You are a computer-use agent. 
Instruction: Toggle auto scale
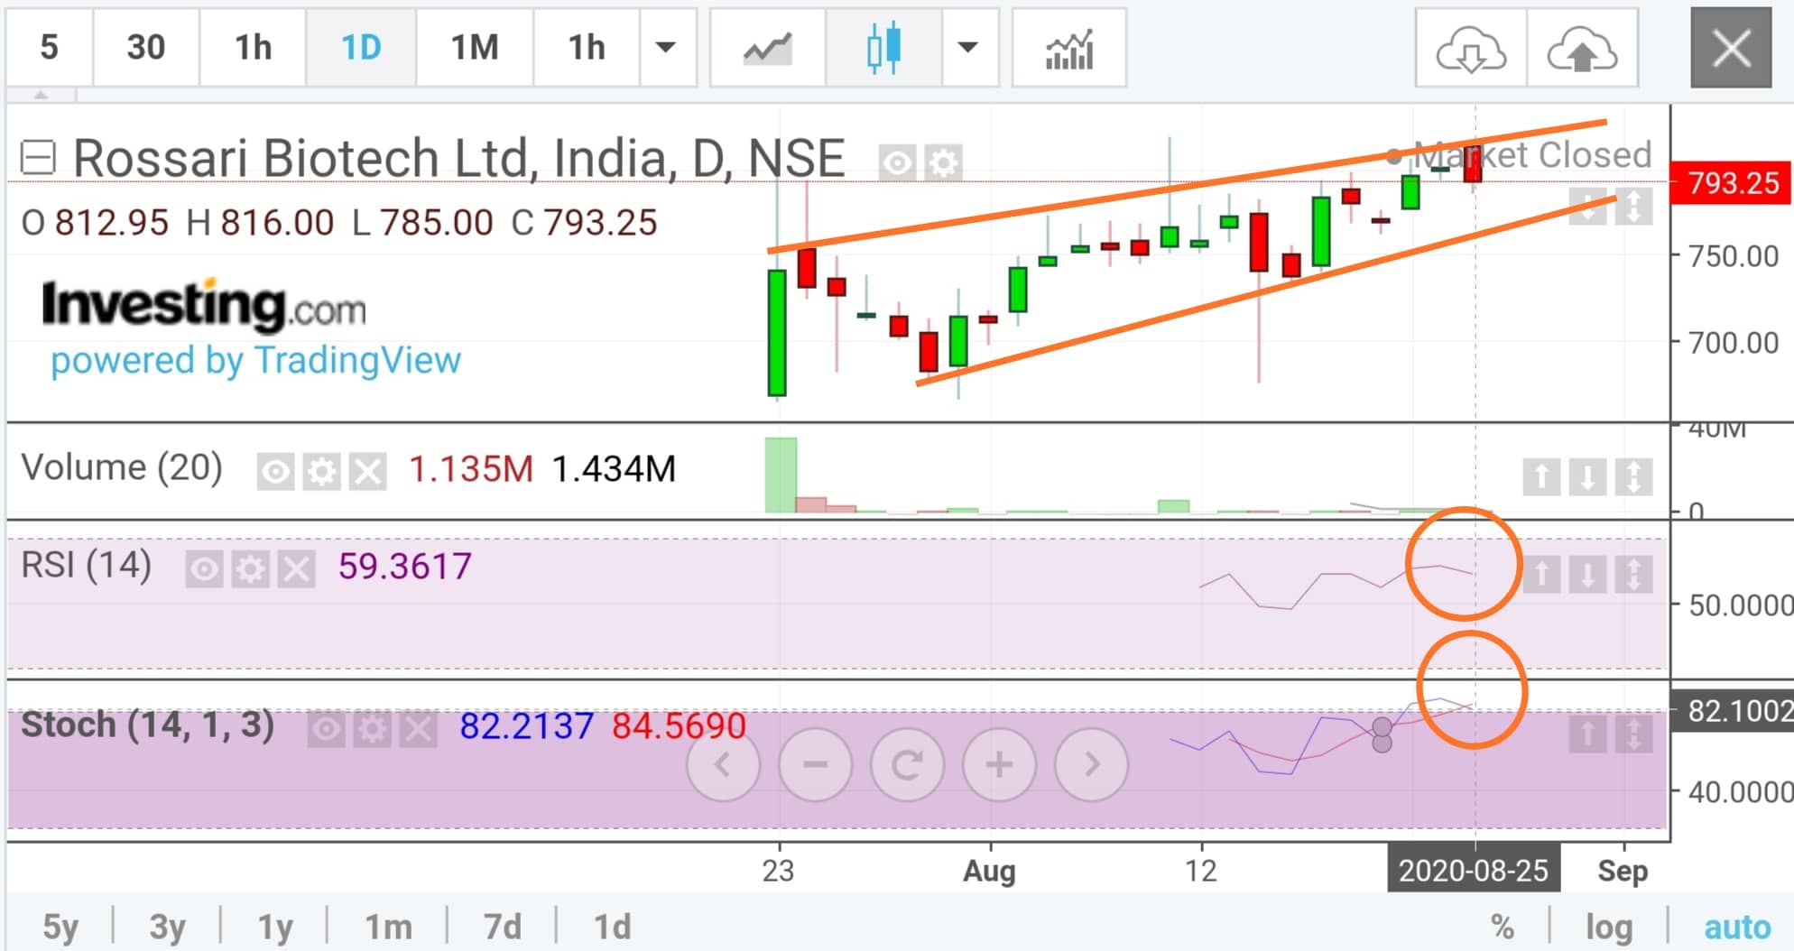click(x=1737, y=927)
